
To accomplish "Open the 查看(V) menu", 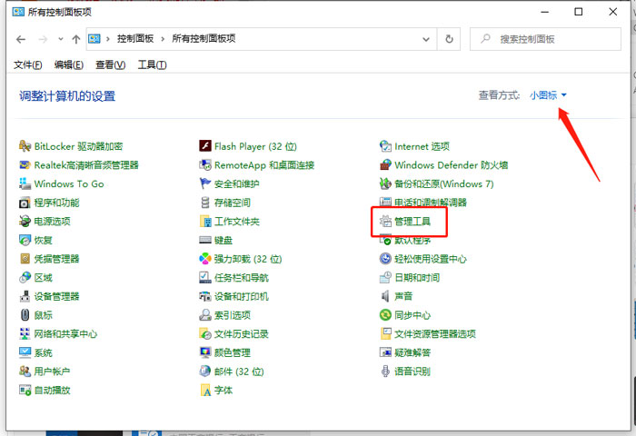I will [x=110, y=64].
